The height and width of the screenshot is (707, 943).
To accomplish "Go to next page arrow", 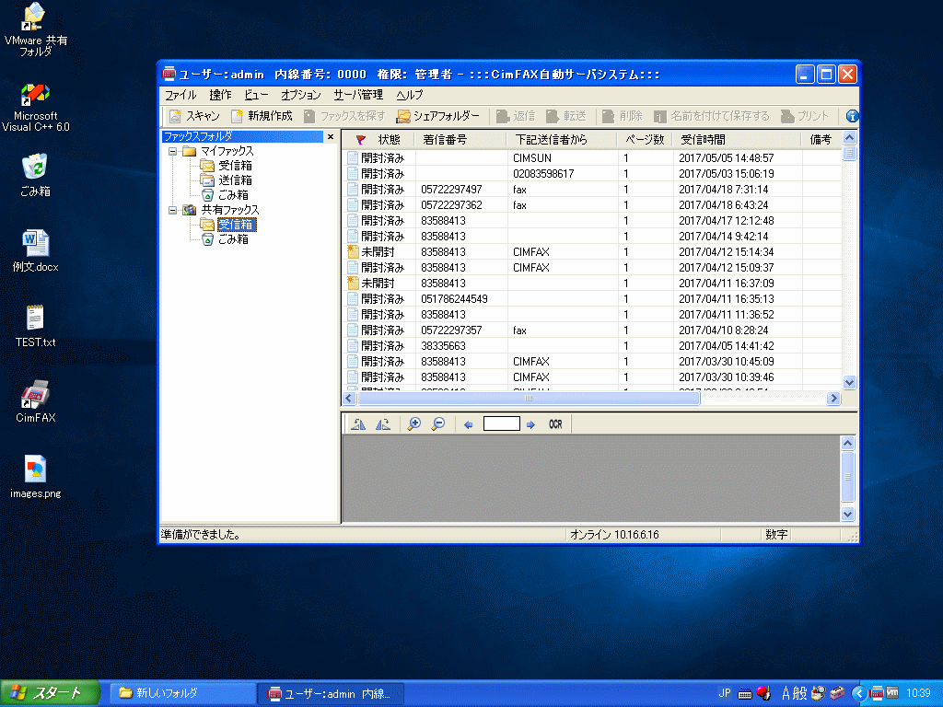I will click(x=530, y=425).
